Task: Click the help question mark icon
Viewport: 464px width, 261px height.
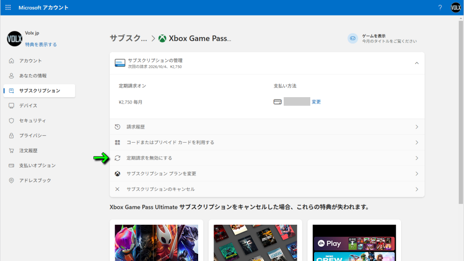Action: coord(440,8)
